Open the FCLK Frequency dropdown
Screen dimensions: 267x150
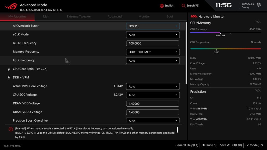pyautogui.click(x=153, y=60)
